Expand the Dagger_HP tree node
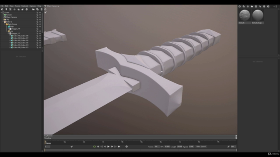The image size is (280, 157). 8,29
